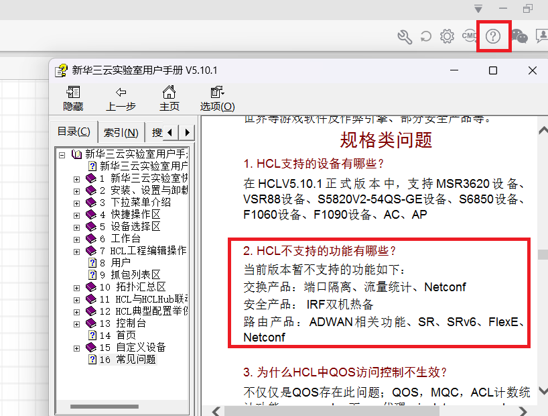Screen dimensions: 548x416
Task: Switch to the 目录(C) tab
Action: [x=74, y=132]
